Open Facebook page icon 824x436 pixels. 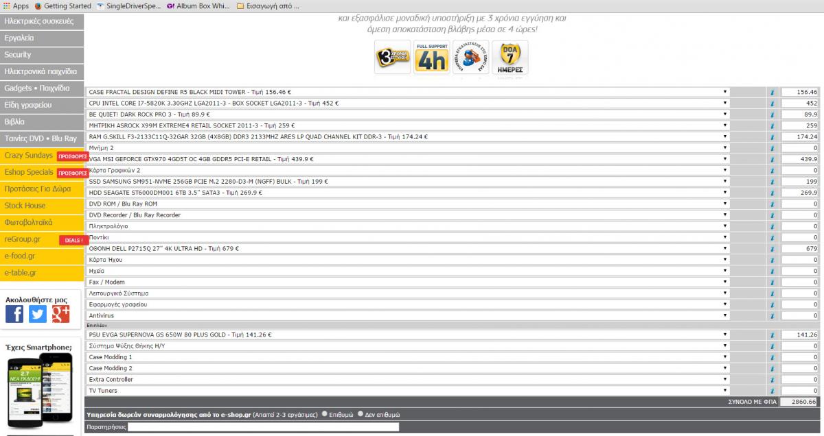click(x=14, y=314)
